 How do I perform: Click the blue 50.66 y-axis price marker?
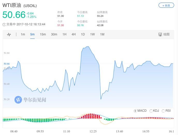click(x=6, y=64)
